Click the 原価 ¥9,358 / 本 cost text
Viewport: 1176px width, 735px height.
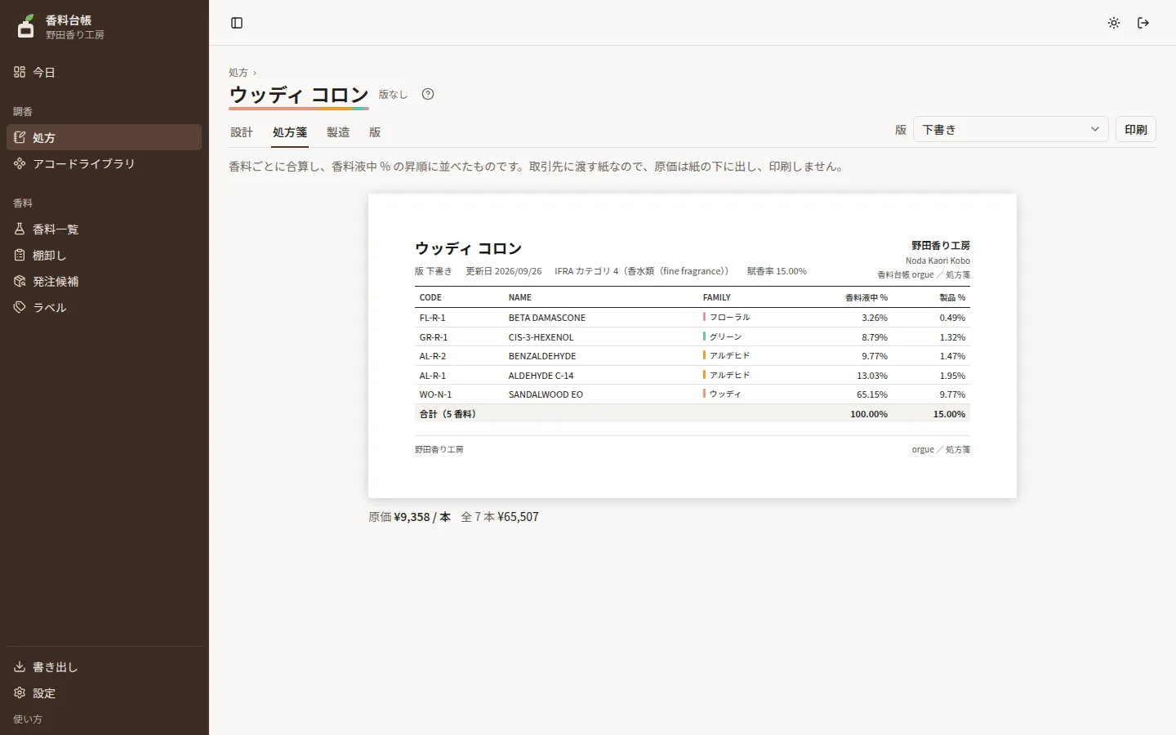click(x=409, y=517)
